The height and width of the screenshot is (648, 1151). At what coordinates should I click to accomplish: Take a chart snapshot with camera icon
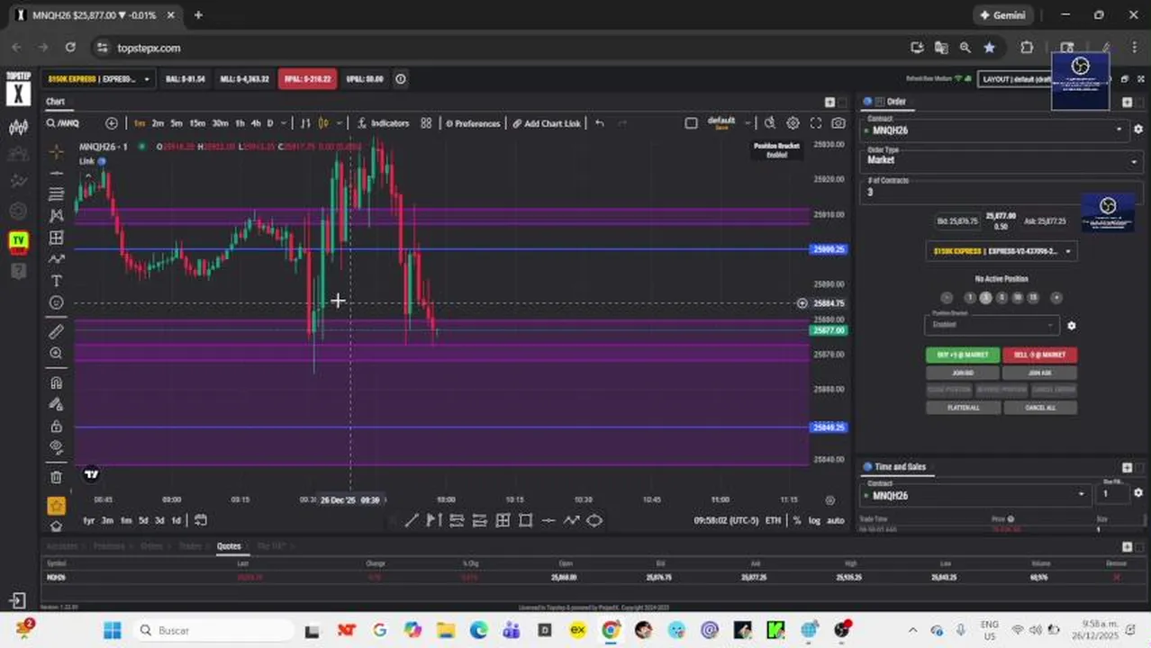(838, 123)
